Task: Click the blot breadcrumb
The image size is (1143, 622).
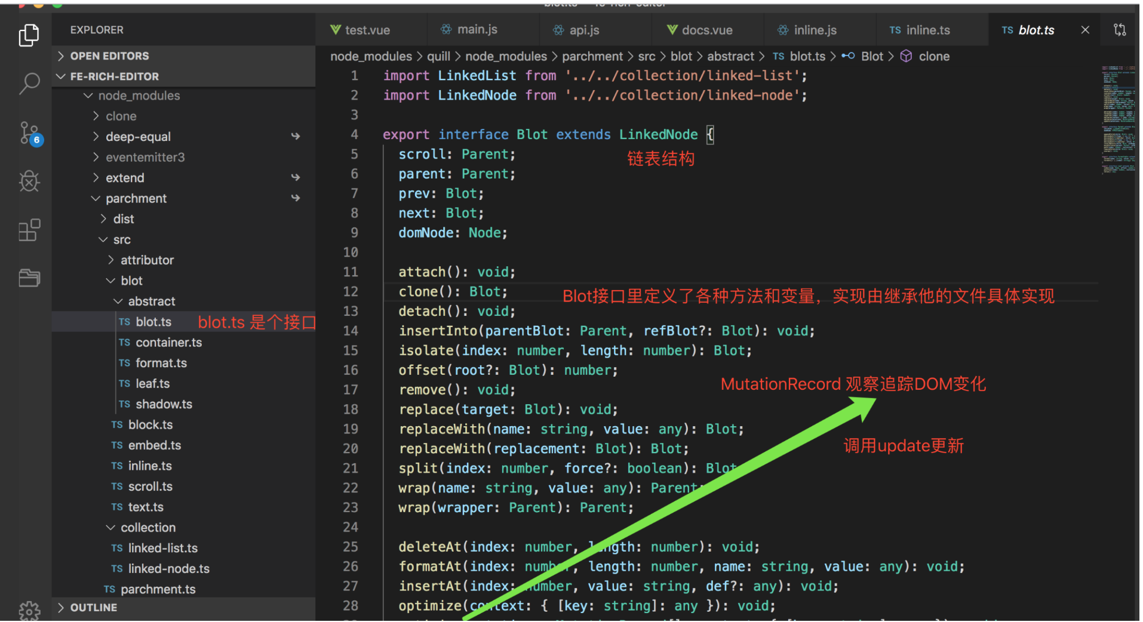Action: point(681,56)
